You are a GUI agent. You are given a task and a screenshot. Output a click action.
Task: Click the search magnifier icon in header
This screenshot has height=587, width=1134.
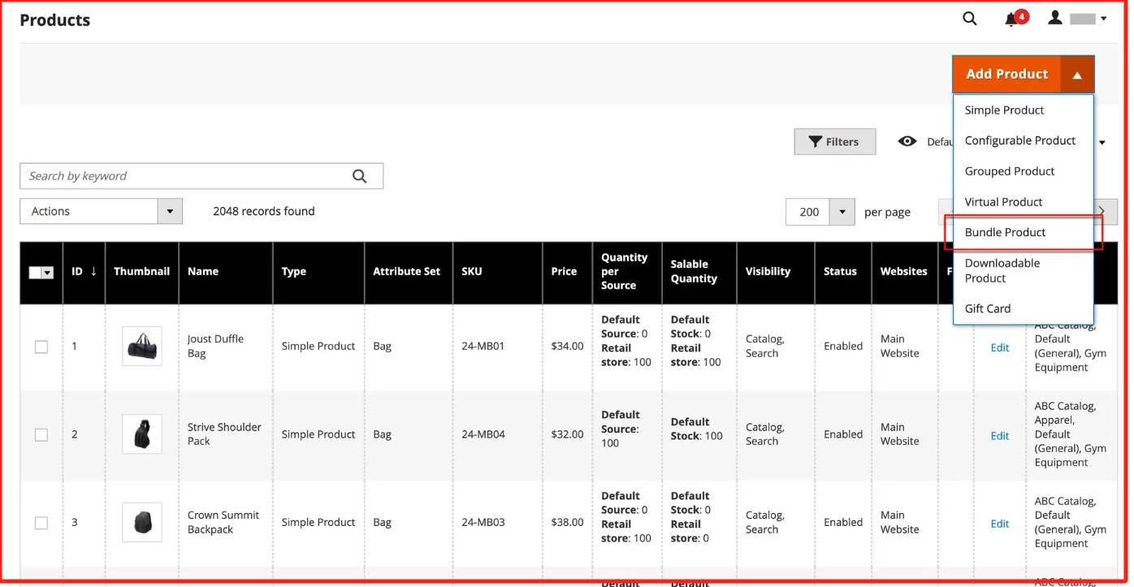point(969,19)
